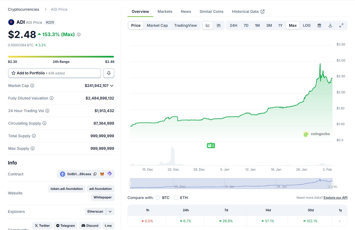Click Add to Portfolio button
The image size is (355, 230).
pyautogui.click(x=55, y=73)
